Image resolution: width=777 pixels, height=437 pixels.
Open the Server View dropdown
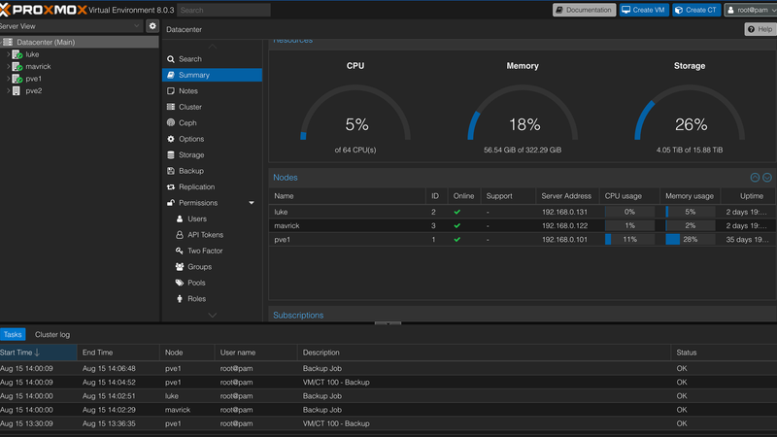tap(136, 26)
